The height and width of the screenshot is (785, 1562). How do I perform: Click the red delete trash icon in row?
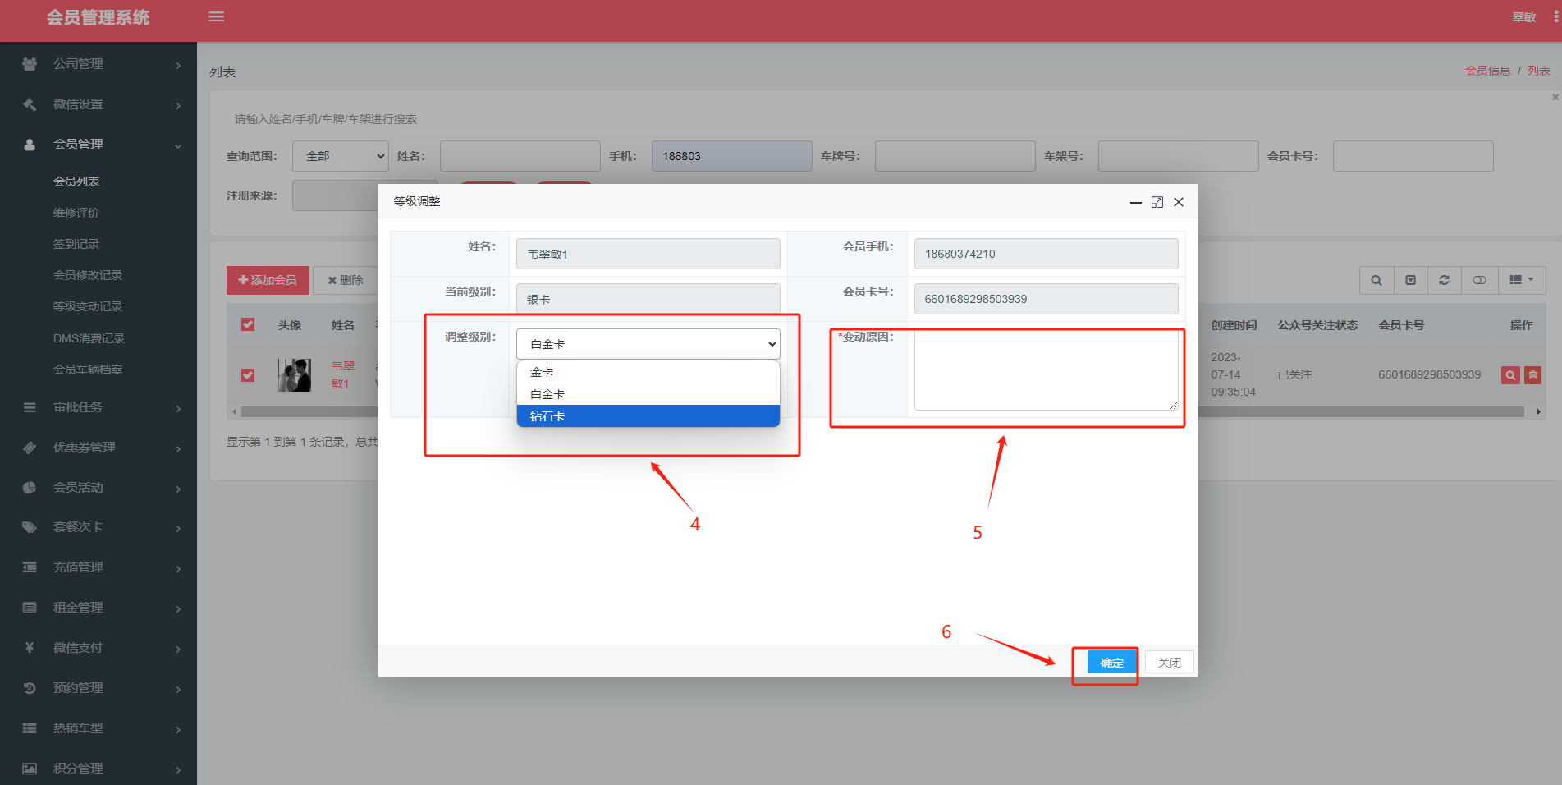[x=1532, y=375]
